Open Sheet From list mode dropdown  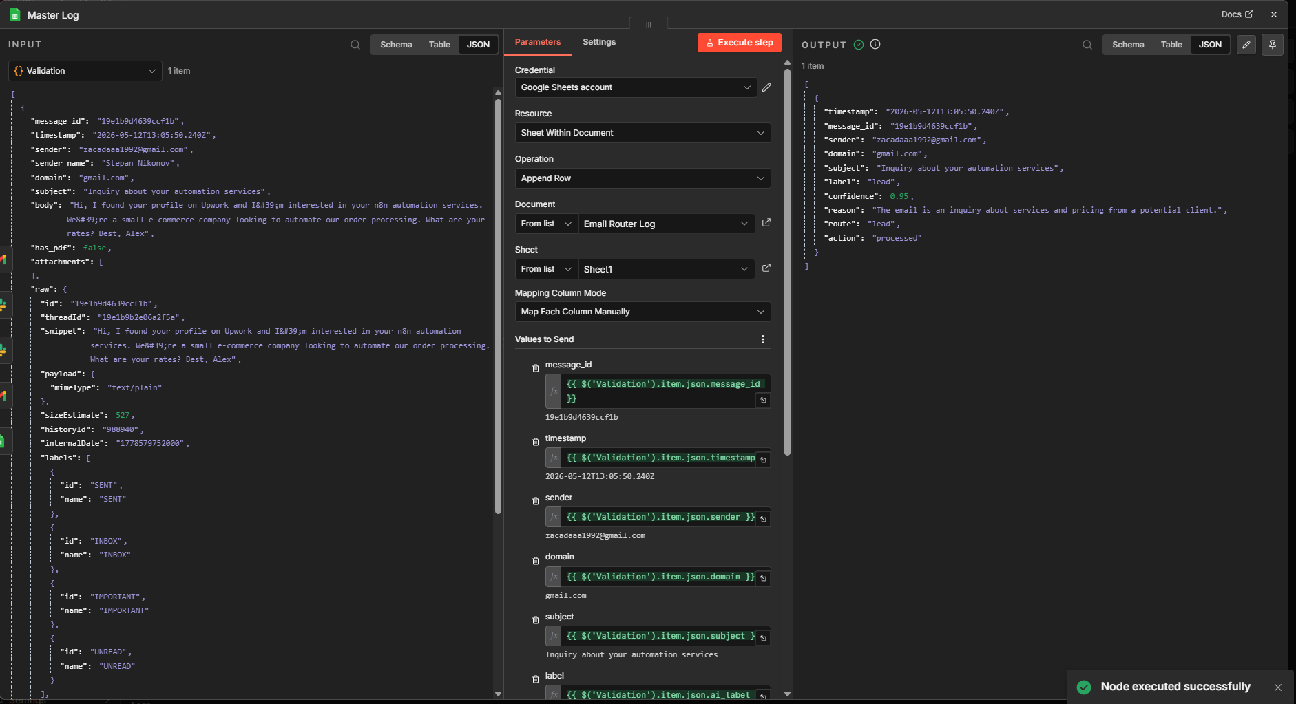pyautogui.click(x=547, y=269)
